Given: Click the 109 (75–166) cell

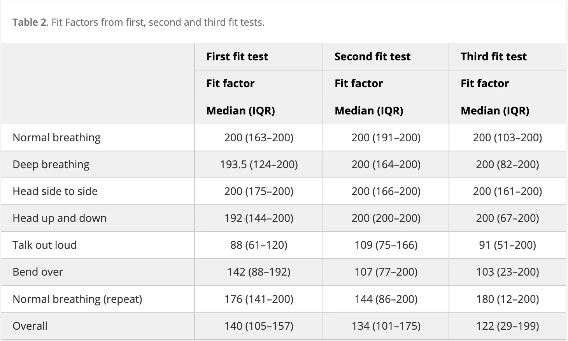Looking at the screenshot, I should tap(386, 245).
